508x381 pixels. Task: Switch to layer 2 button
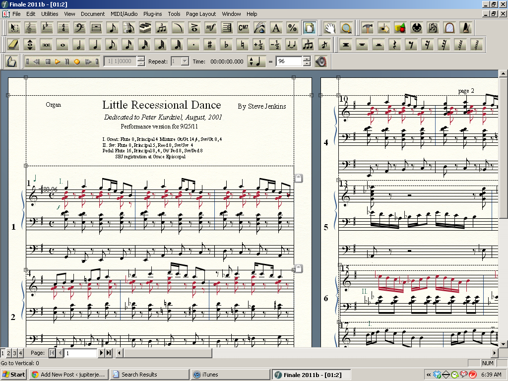[9, 353]
